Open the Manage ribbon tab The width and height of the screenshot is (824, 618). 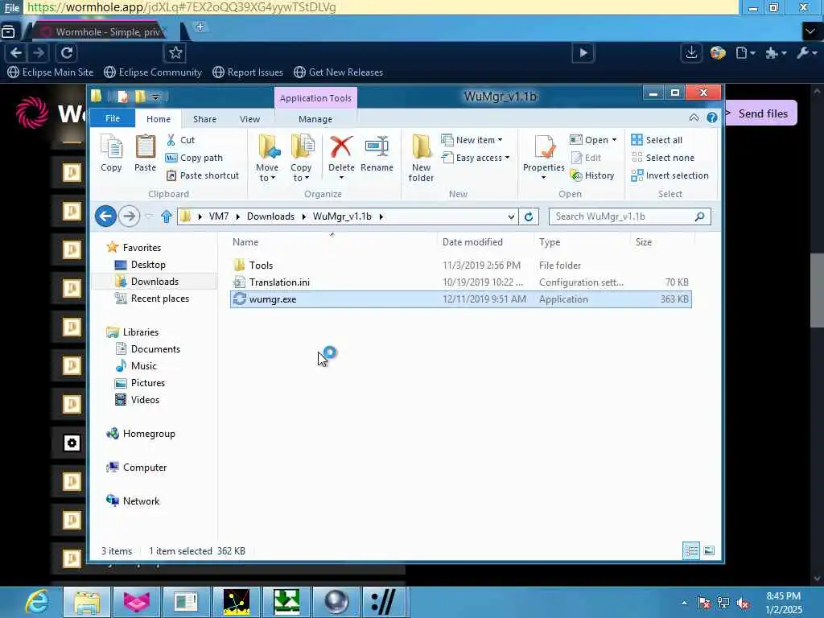point(315,119)
